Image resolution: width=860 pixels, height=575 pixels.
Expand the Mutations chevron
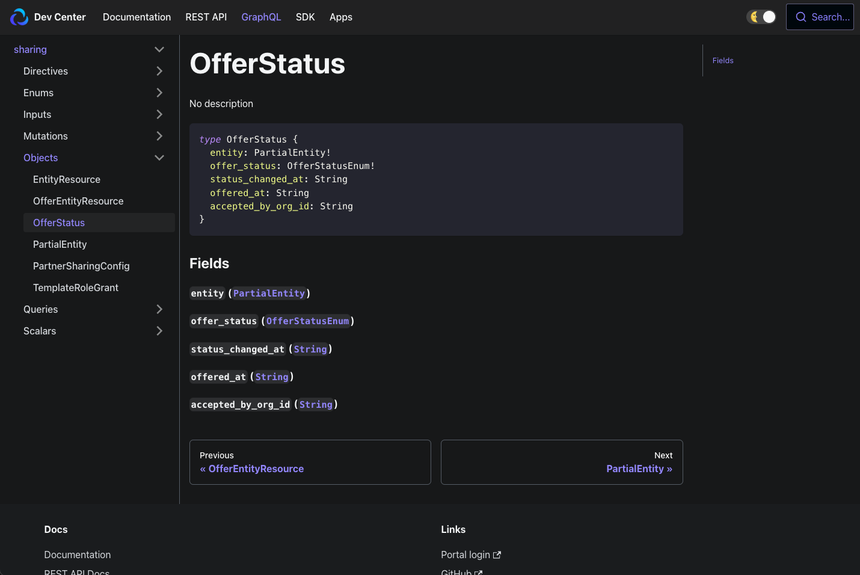(159, 136)
